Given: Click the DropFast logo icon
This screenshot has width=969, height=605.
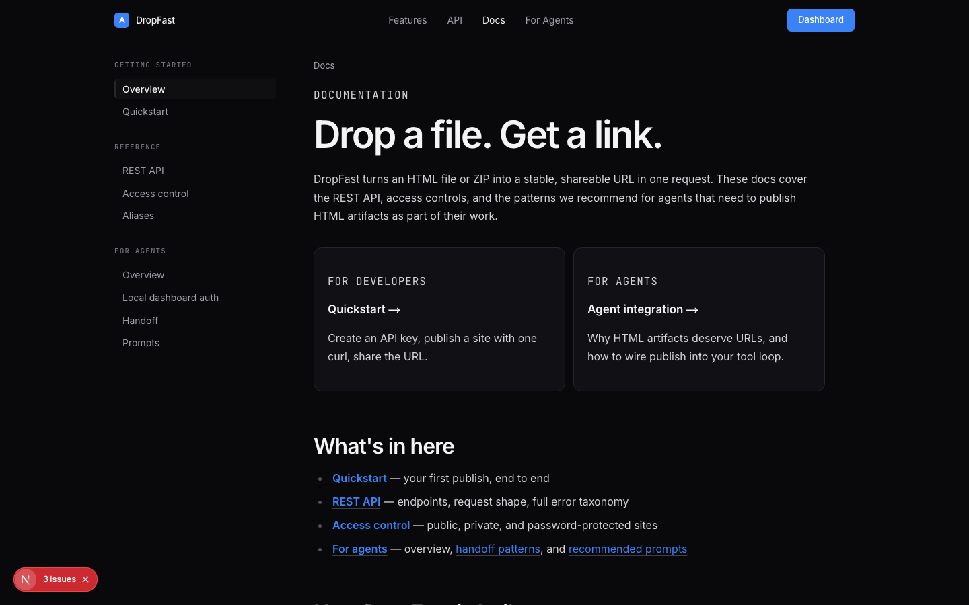Looking at the screenshot, I should pos(122,20).
